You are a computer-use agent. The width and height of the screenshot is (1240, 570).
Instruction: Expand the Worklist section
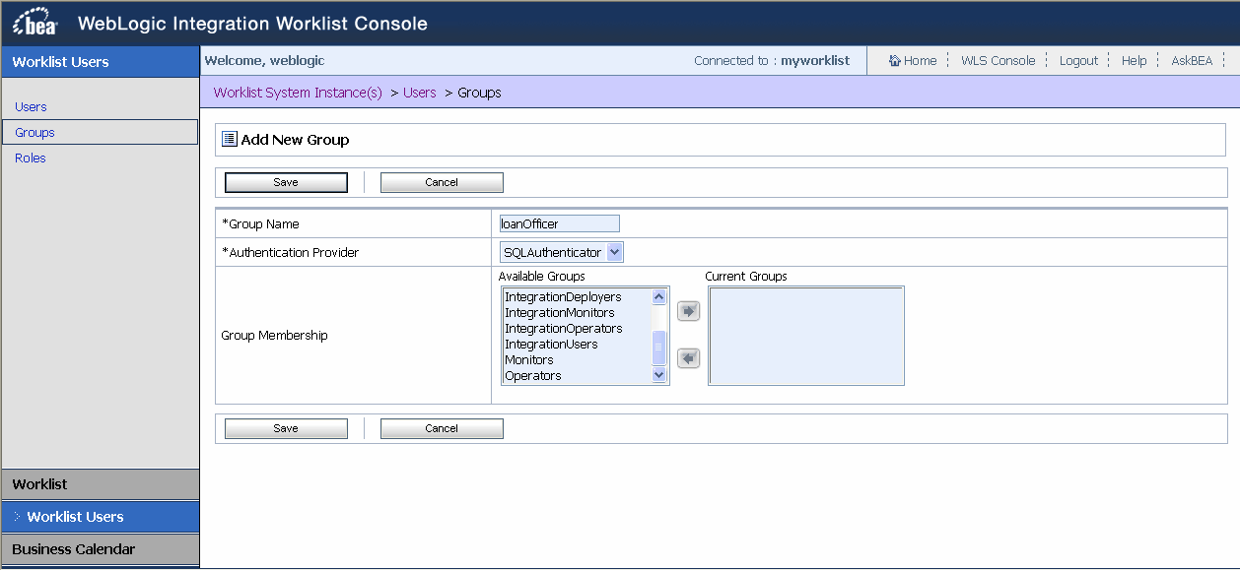coord(100,484)
